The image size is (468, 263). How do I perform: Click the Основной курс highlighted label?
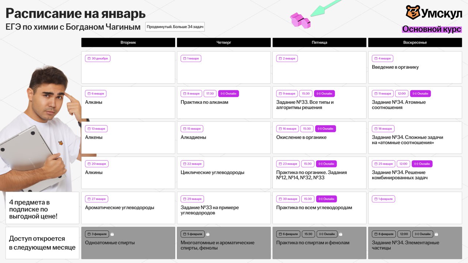click(x=431, y=29)
